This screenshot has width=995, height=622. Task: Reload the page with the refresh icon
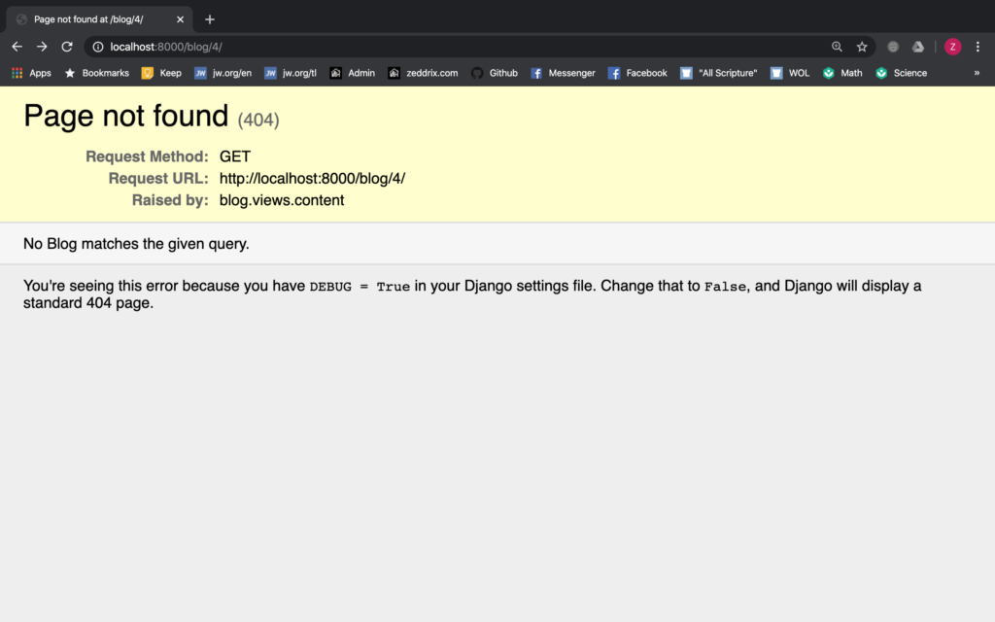67,47
